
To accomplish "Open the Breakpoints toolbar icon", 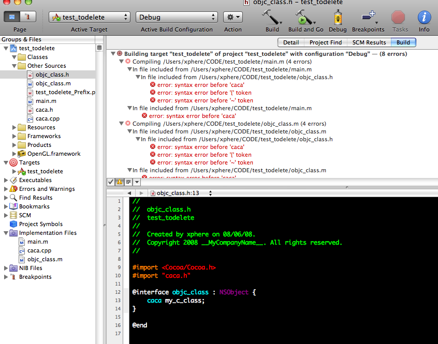I will 369,17.
